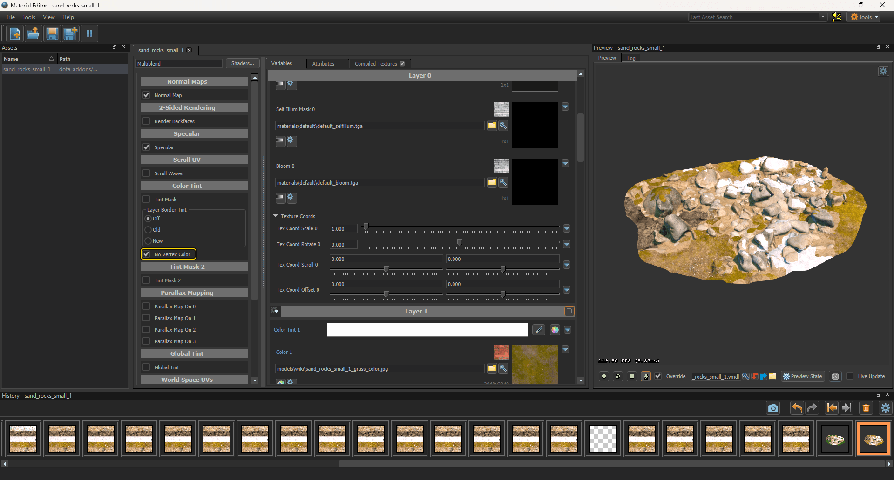Open the Tools dropdown in top bar
The height and width of the screenshot is (480, 894).
865,17
